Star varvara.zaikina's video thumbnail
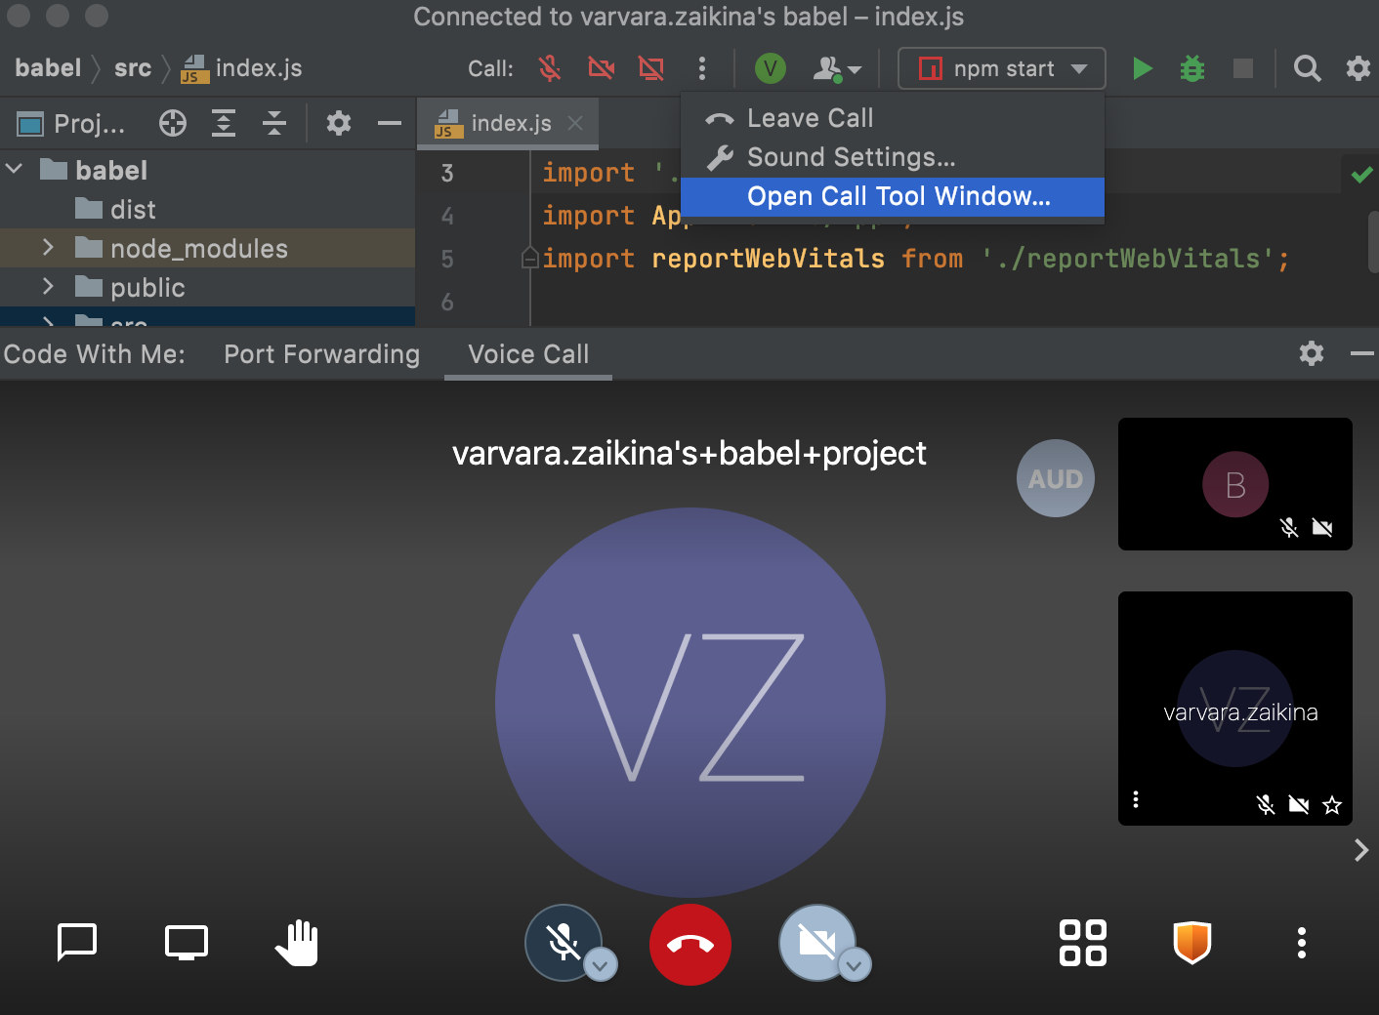This screenshot has width=1379, height=1015. (1331, 804)
